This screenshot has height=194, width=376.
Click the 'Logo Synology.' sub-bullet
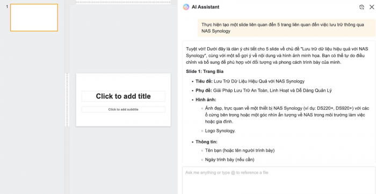[x=220, y=131]
